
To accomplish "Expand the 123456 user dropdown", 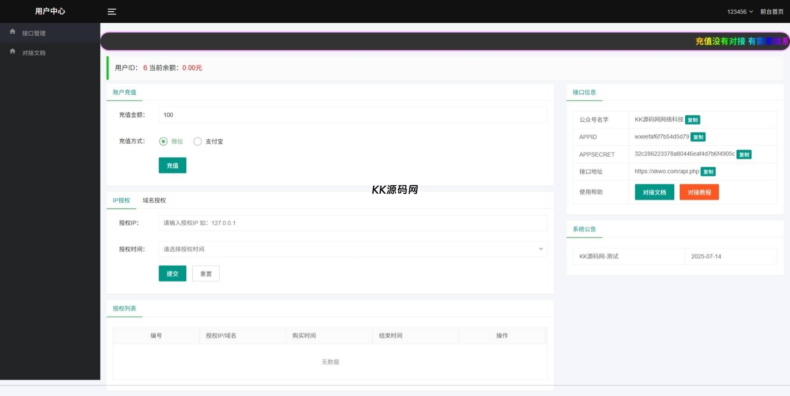I will coord(740,12).
